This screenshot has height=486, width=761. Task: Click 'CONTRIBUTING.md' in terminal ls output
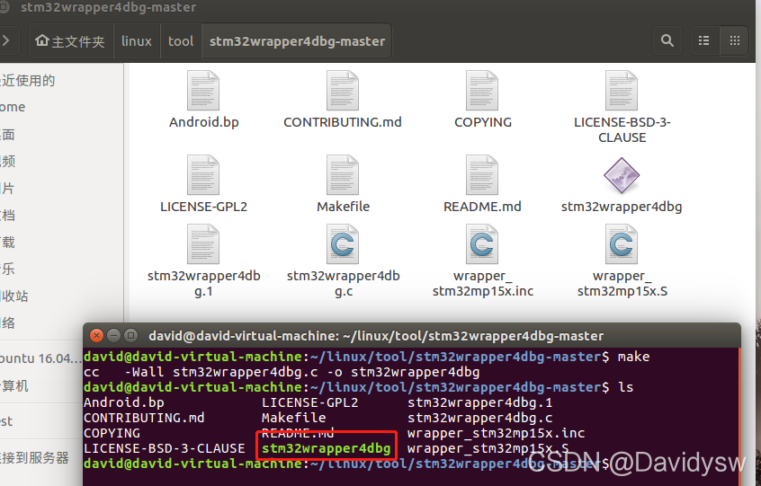tap(144, 418)
